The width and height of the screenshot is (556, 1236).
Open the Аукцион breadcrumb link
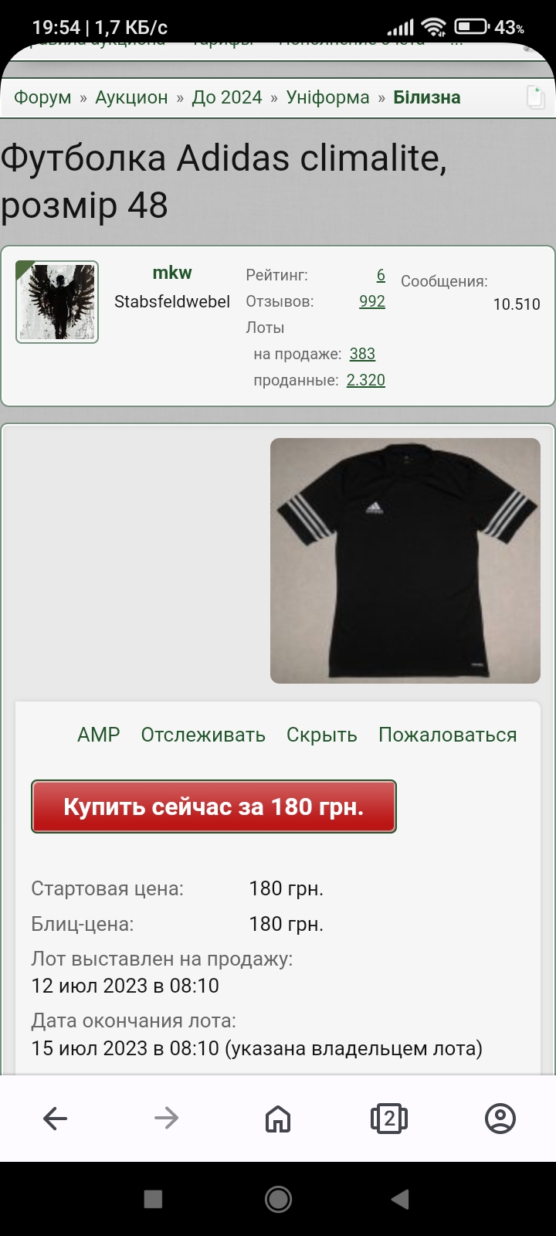pos(131,97)
